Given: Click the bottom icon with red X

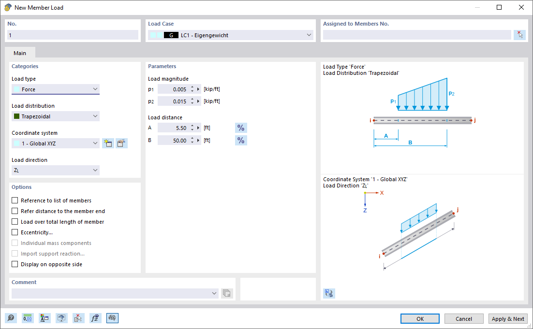Looking at the screenshot, I should [x=78, y=318].
